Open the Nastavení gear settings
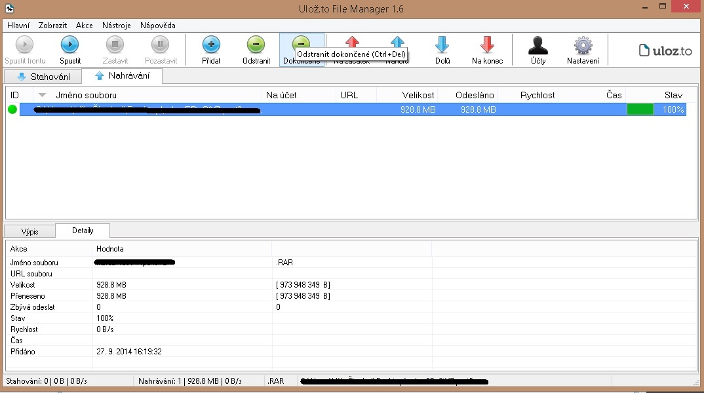 [x=583, y=45]
